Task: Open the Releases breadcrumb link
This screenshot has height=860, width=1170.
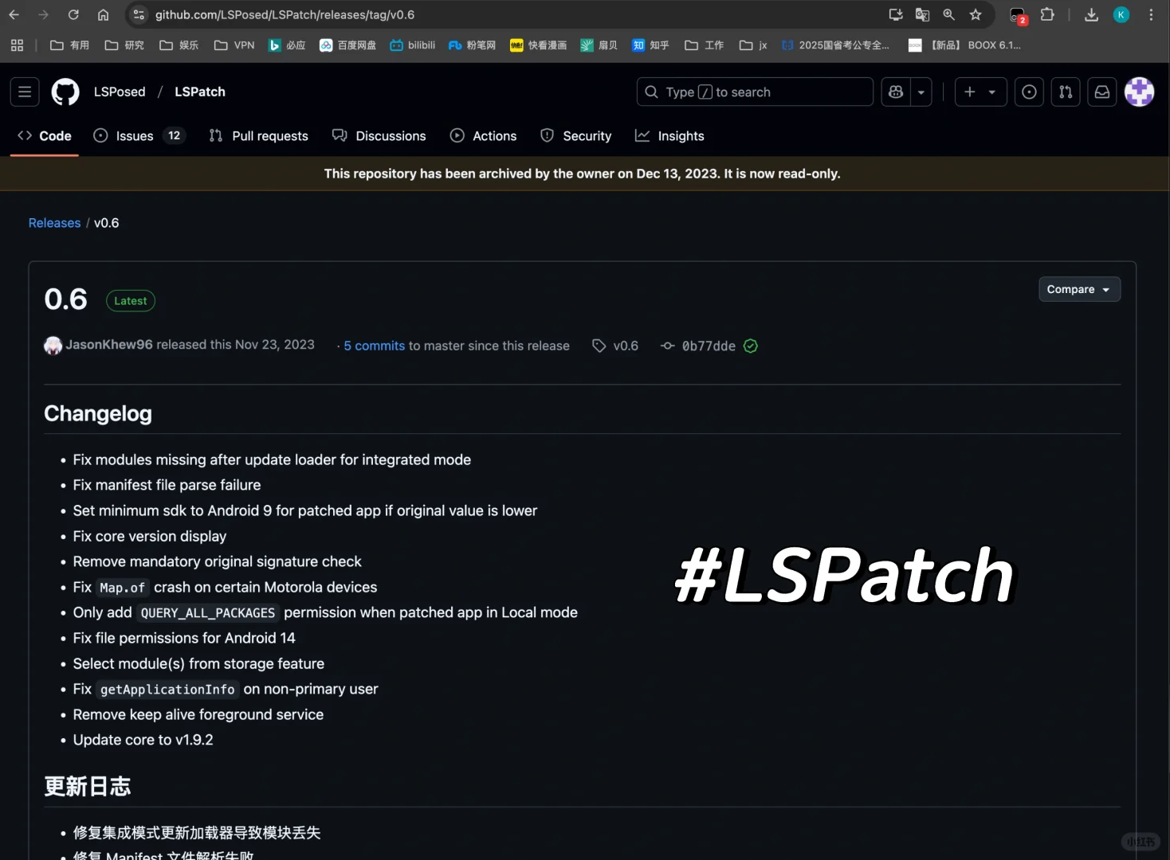Action: [x=54, y=223]
